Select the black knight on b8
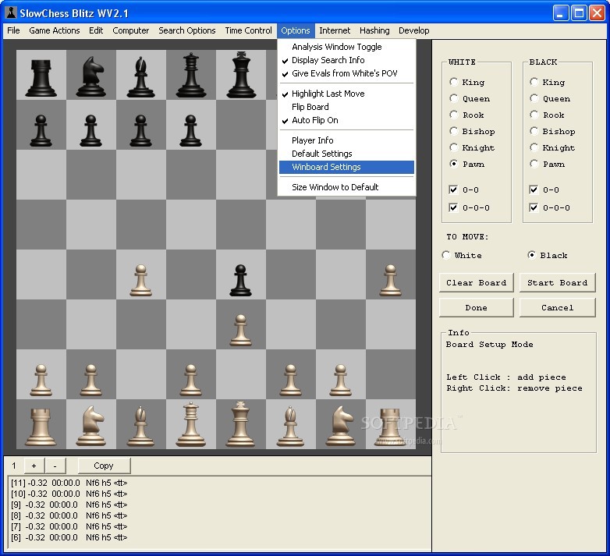Screen dimensions: 610x556 91,76
